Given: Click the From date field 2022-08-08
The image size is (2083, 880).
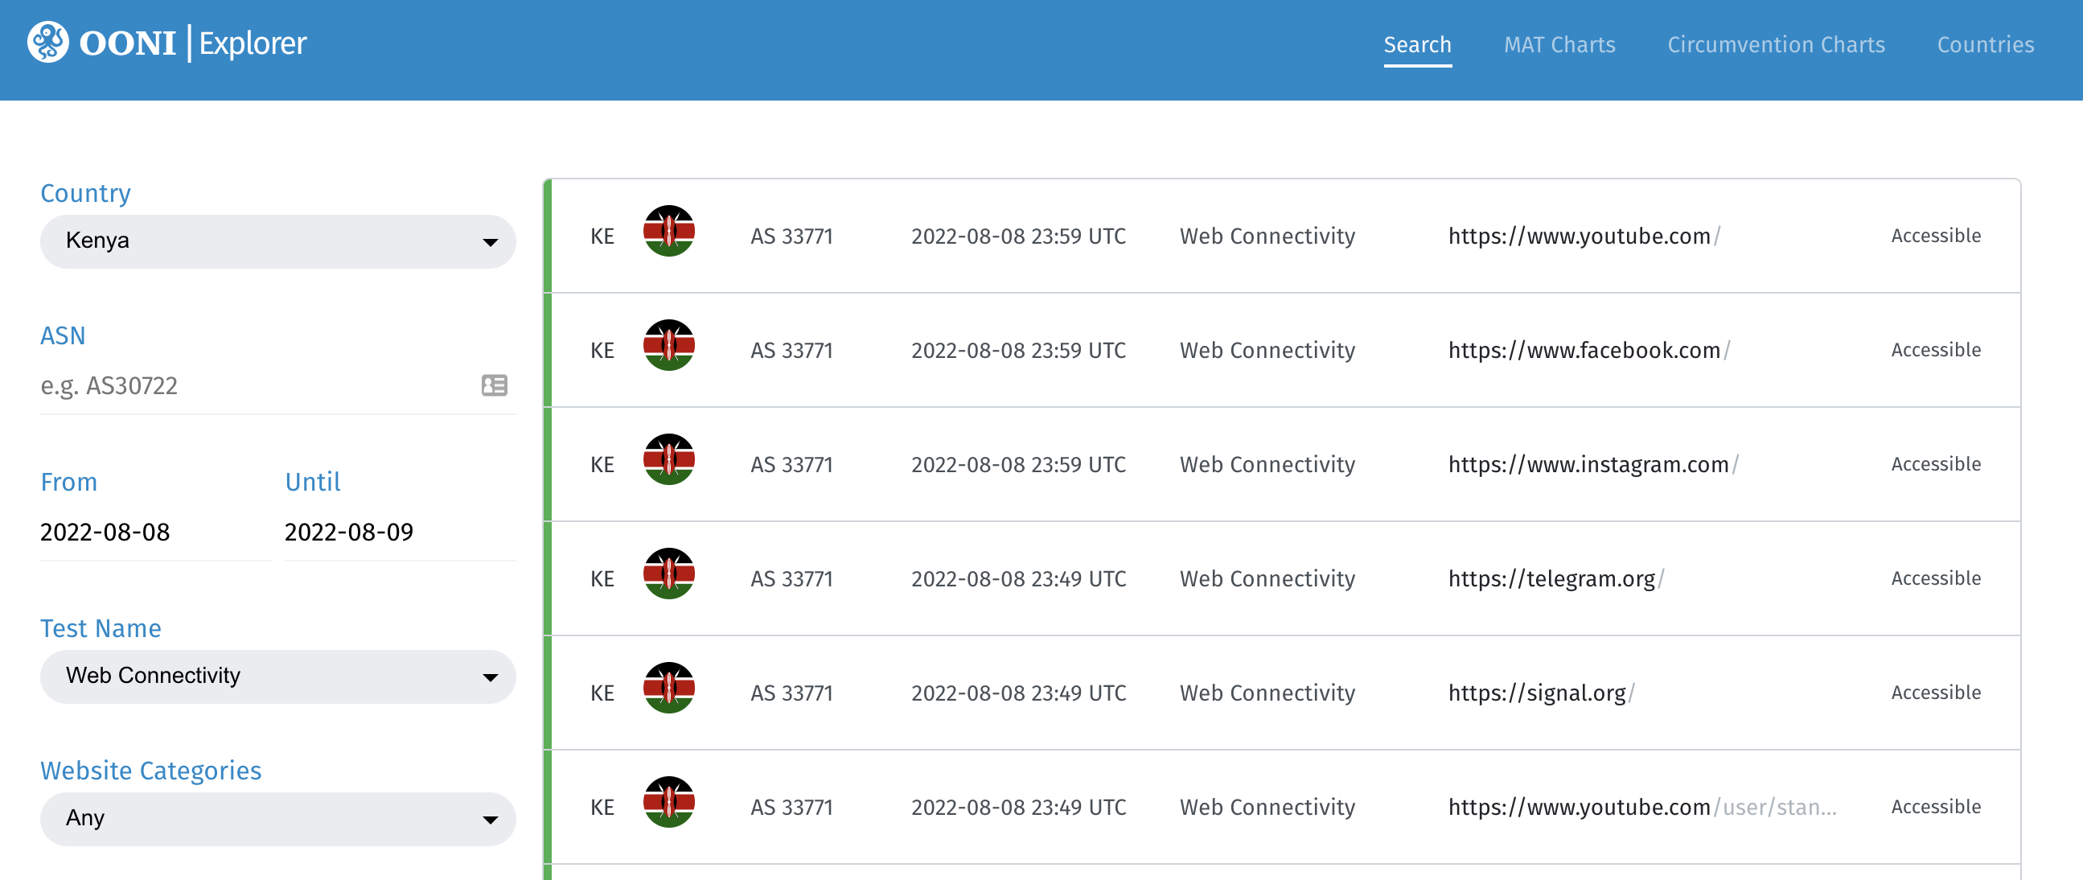Looking at the screenshot, I should click(x=154, y=533).
